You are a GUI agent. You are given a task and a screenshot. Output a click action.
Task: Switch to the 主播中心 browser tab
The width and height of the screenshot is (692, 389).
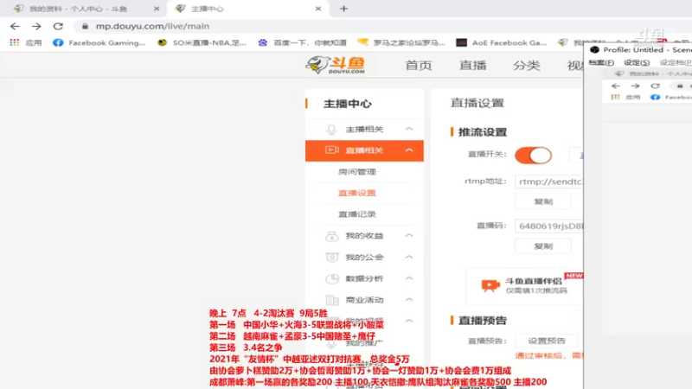click(247, 9)
